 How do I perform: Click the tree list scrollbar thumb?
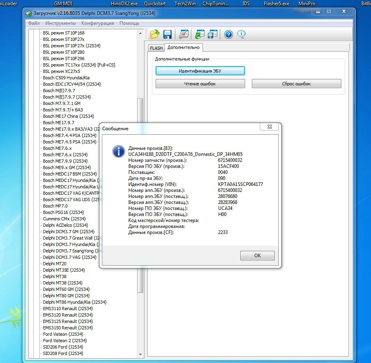[140, 195]
